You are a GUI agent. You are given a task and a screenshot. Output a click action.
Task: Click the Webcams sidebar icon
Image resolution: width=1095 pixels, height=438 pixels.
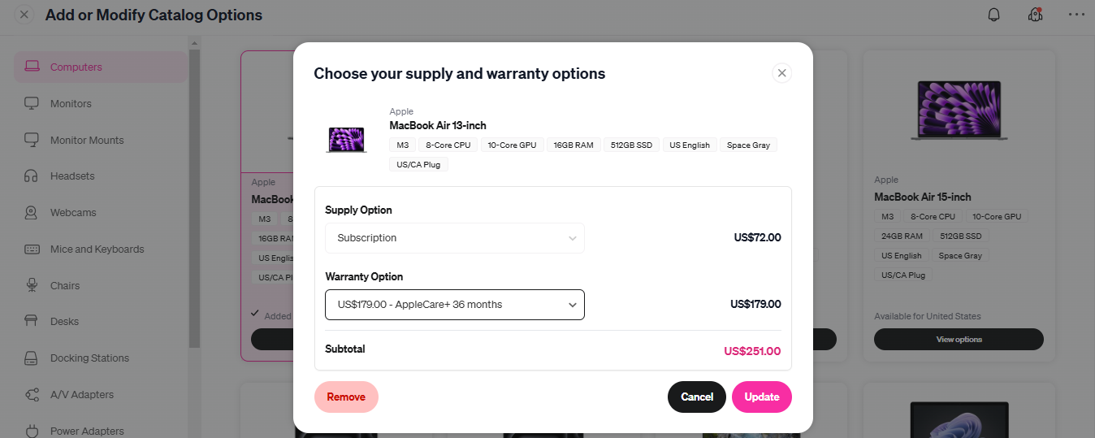pos(32,212)
